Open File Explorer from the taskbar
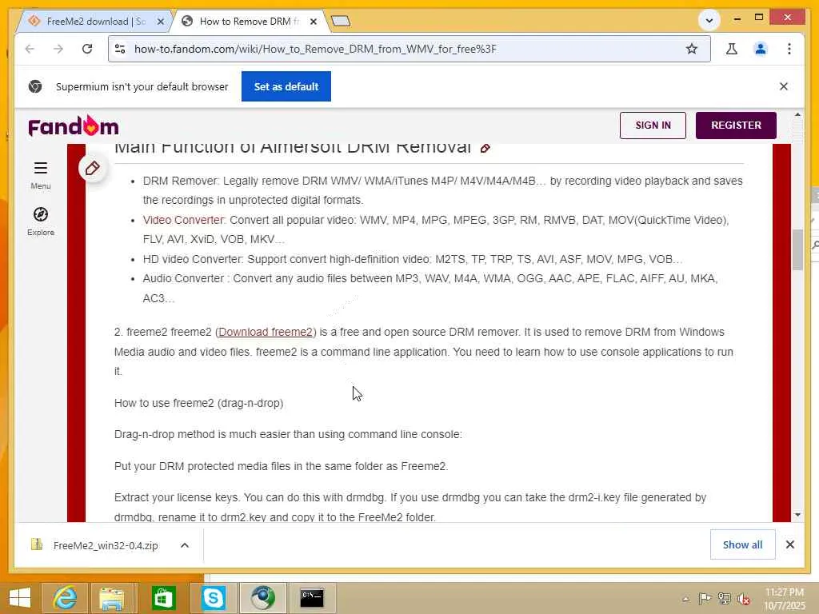 tap(113, 598)
